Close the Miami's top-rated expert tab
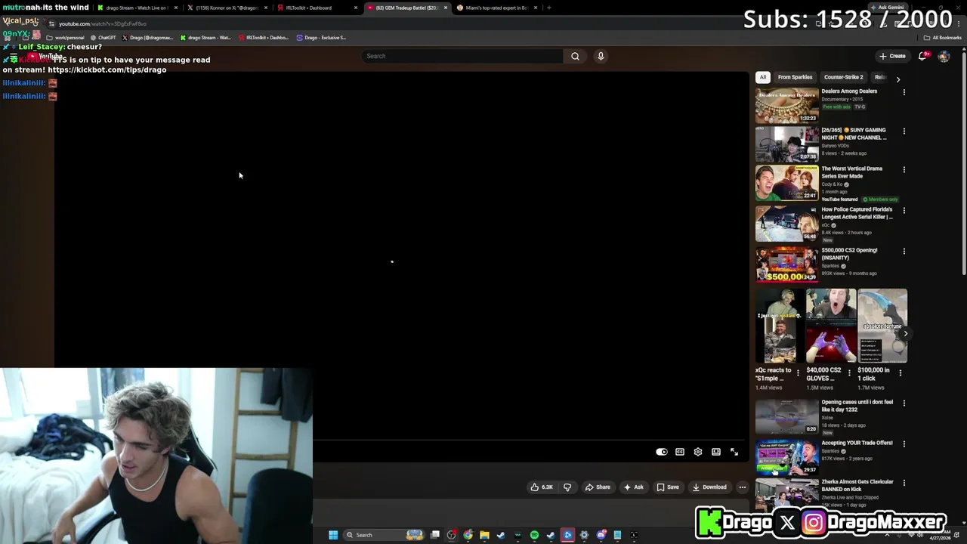 pyautogui.click(x=536, y=8)
